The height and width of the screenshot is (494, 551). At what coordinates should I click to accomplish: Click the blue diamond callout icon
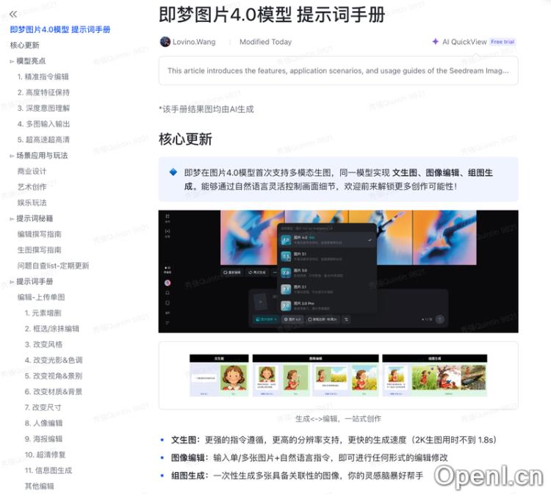click(173, 172)
